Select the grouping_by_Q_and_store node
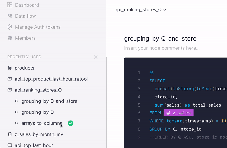The width and height of the screenshot is (227, 148). point(49,101)
